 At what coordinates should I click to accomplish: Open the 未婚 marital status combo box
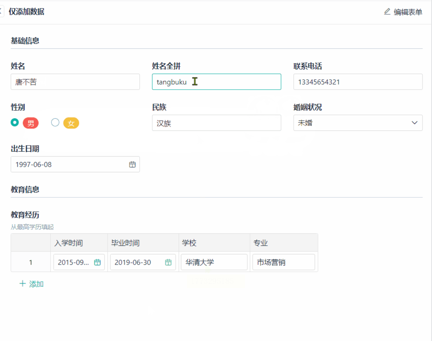click(x=351, y=123)
